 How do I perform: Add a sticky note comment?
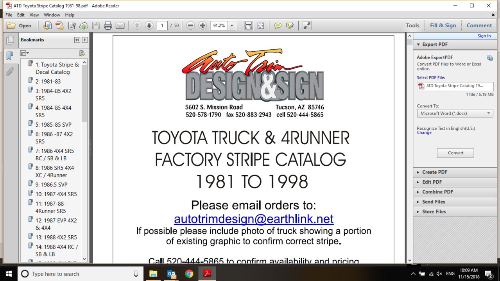(x=278, y=25)
